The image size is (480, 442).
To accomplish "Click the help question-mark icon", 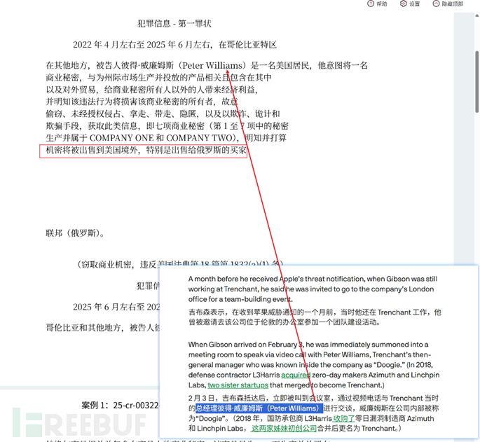I will (371, 4).
